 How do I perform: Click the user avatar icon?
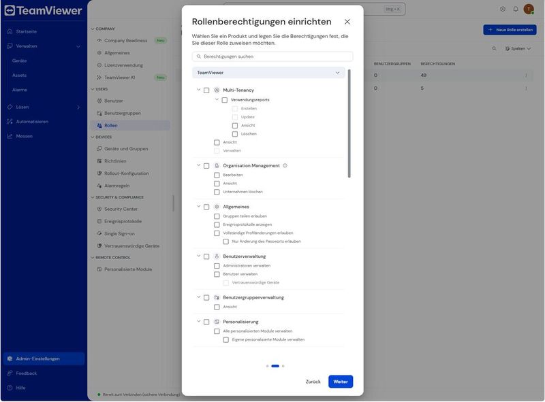click(529, 9)
